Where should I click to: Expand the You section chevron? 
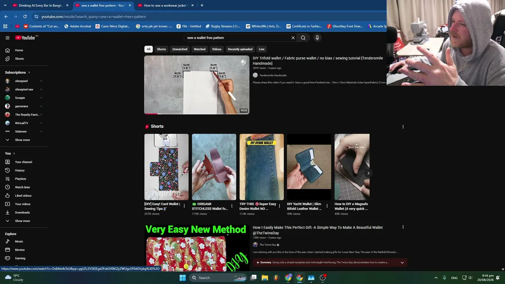pos(14,153)
